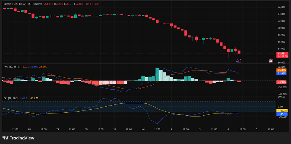
Task: Click the 28 date label on time axis
Action: tap(29, 129)
